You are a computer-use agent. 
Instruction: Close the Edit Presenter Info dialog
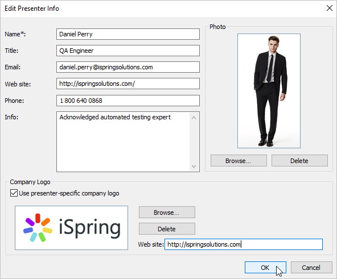tap(329, 8)
